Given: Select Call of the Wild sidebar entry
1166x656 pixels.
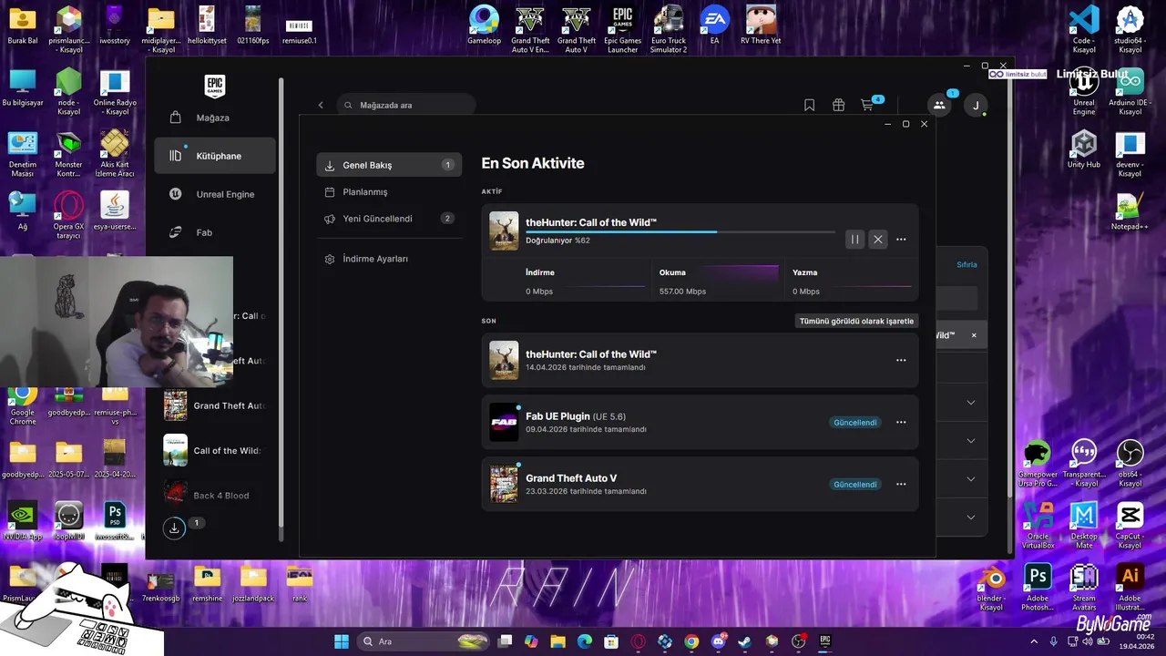Looking at the screenshot, I should click(215, 450).
